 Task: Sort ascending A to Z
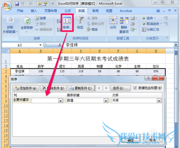(x=59, y=21)
